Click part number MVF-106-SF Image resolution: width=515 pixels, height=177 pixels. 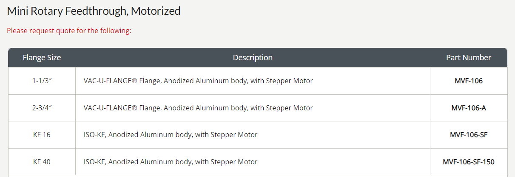[469, 135]
